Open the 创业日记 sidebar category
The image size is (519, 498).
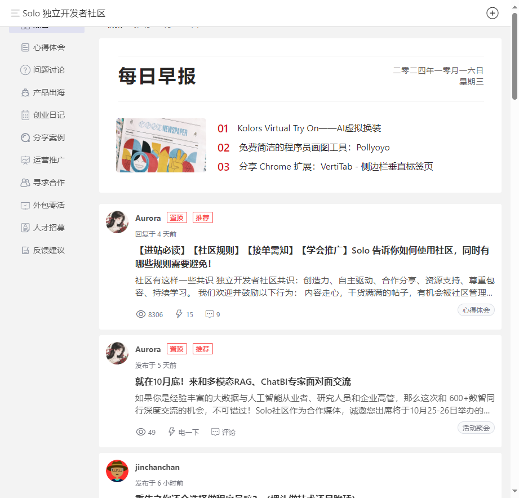(47, 115)
